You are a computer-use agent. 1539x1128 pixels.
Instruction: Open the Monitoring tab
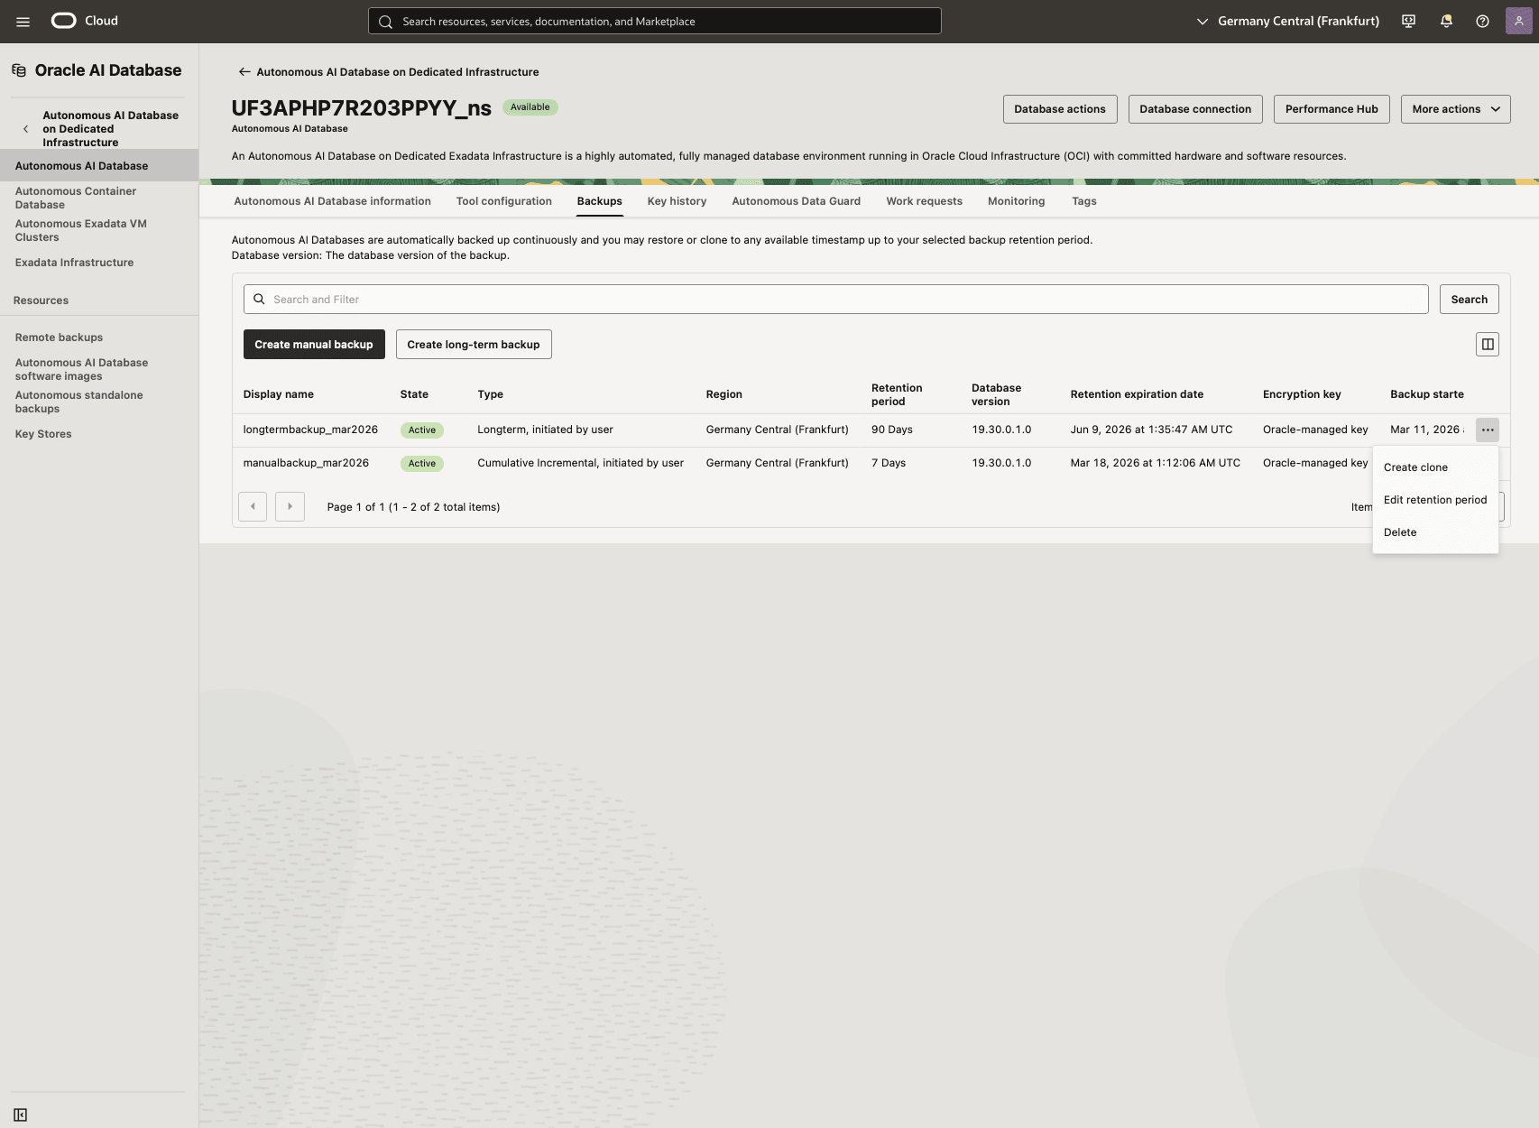1016,201
